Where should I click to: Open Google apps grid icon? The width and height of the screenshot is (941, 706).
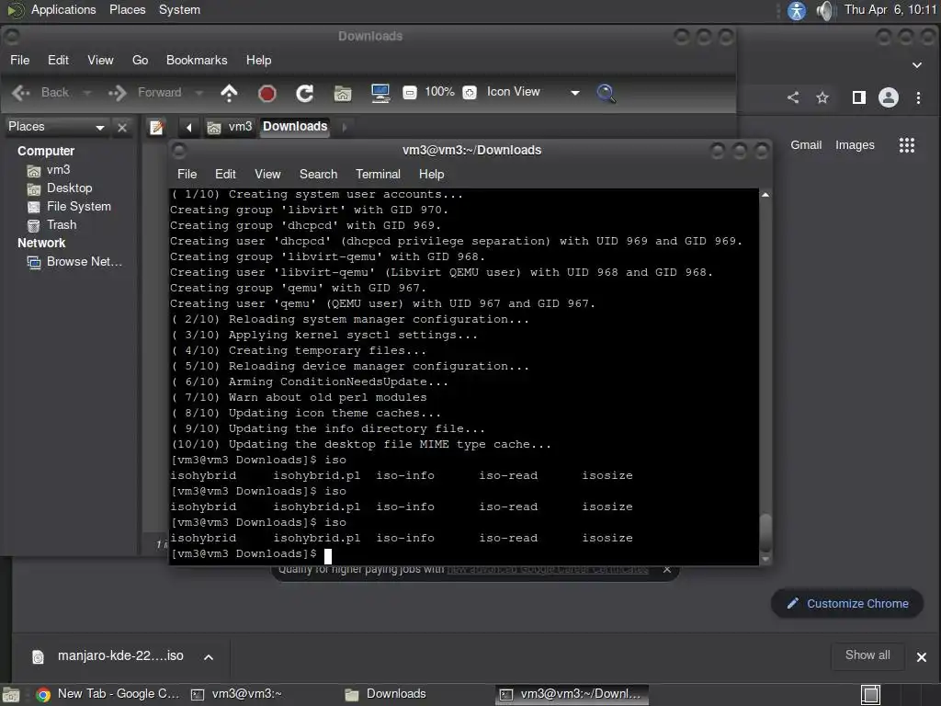click(907, 145)
